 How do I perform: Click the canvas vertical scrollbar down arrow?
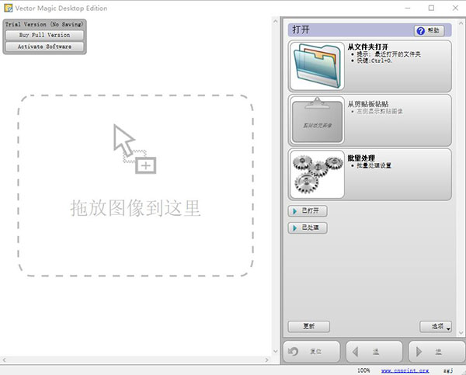(275, 351)
